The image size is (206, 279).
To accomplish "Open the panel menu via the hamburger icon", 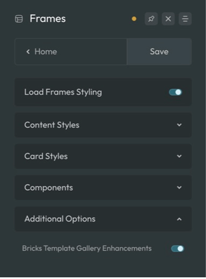I will tap(185, 18).
